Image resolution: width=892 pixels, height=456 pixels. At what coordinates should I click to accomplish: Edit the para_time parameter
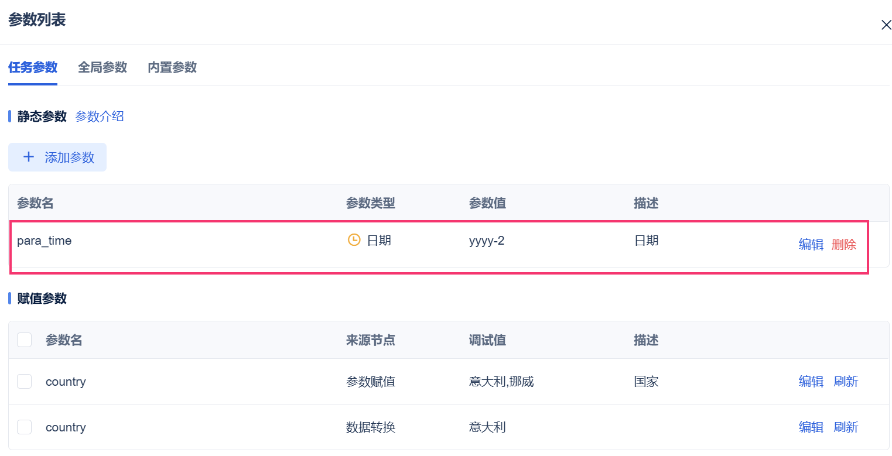811,245
